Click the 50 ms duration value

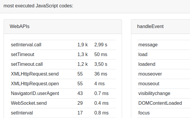tap(101, 55)
